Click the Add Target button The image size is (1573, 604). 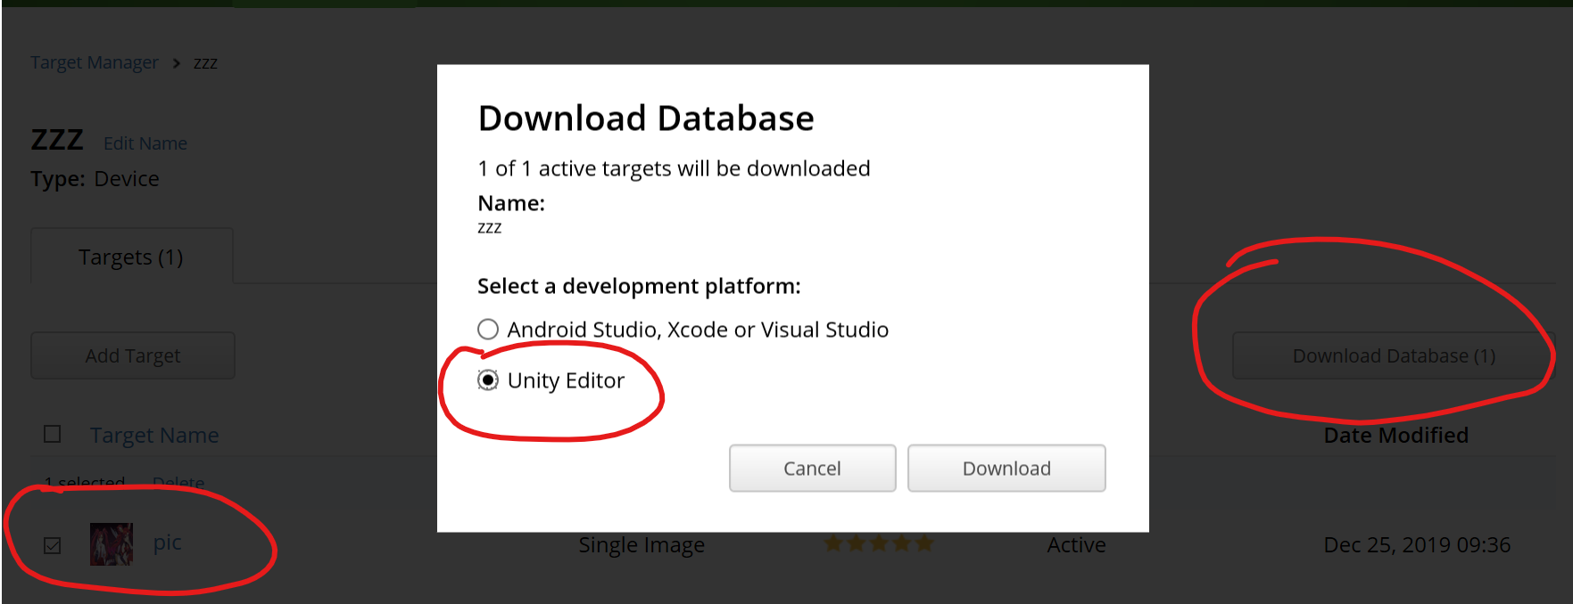coord(133,355)
